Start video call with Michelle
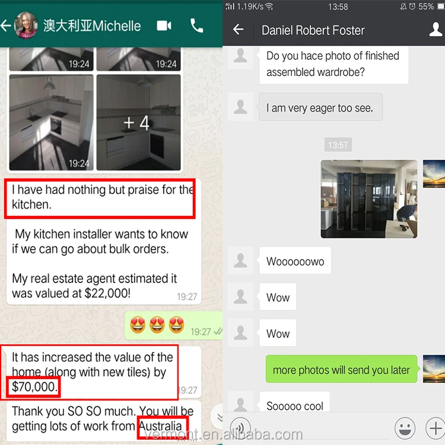The image size is (445, 445). point(164,26)
